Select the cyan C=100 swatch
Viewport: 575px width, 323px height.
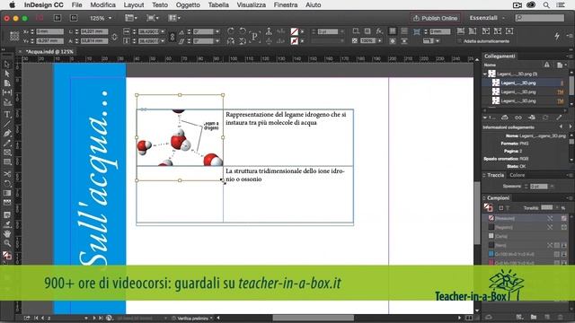[526, 254]
